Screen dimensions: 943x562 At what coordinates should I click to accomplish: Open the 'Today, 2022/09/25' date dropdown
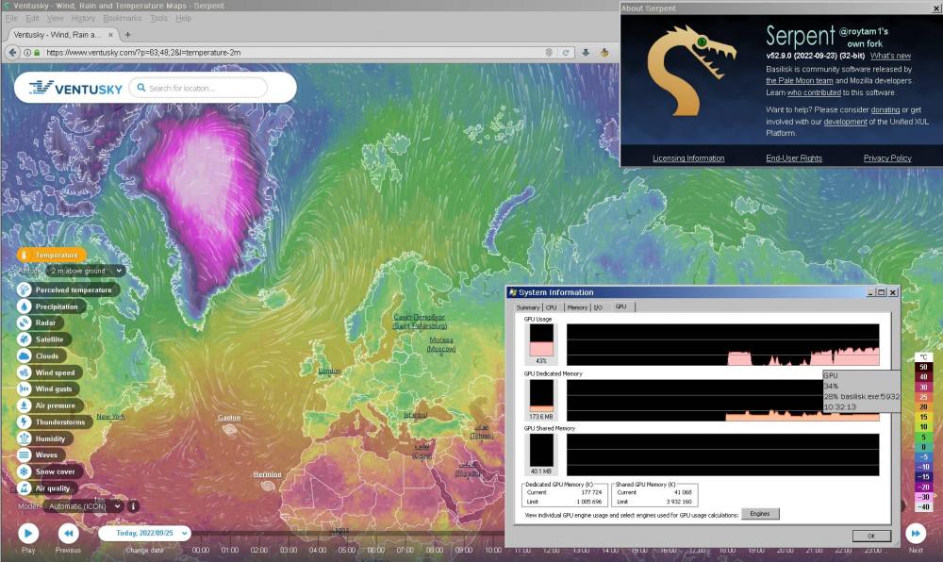pyautogui.click(x=144, y=533)
